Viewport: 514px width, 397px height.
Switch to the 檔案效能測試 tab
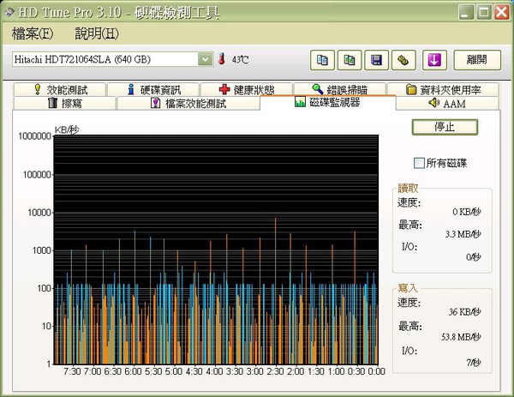[x=188, y=104]
